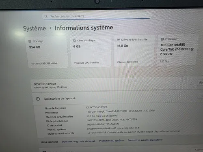The height and width of the screenshot is (152, 203).
Task: Click the Type du système value
Action: click(113, 128)
